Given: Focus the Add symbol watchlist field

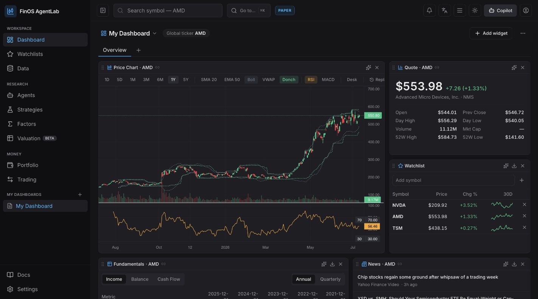Looking at the screenshot, I should (453, 180).
